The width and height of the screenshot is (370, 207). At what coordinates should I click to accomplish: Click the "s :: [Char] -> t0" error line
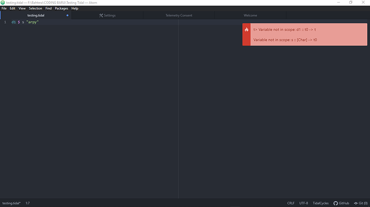point(285,40)
